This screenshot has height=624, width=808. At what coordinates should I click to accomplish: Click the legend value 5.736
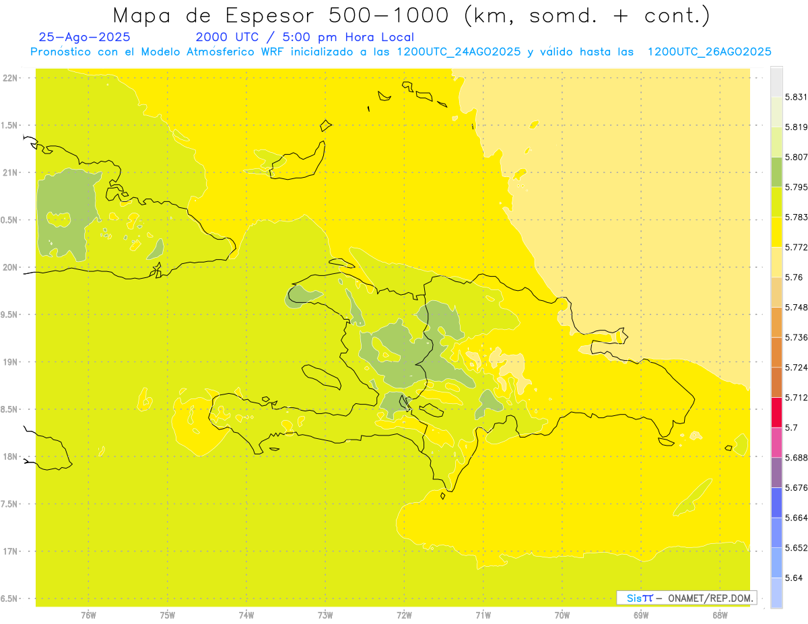[x=796, y=337]
